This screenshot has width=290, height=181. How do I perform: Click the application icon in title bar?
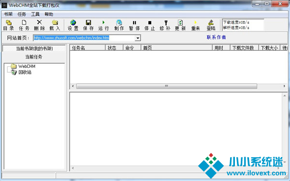click(x=4, y=5)
